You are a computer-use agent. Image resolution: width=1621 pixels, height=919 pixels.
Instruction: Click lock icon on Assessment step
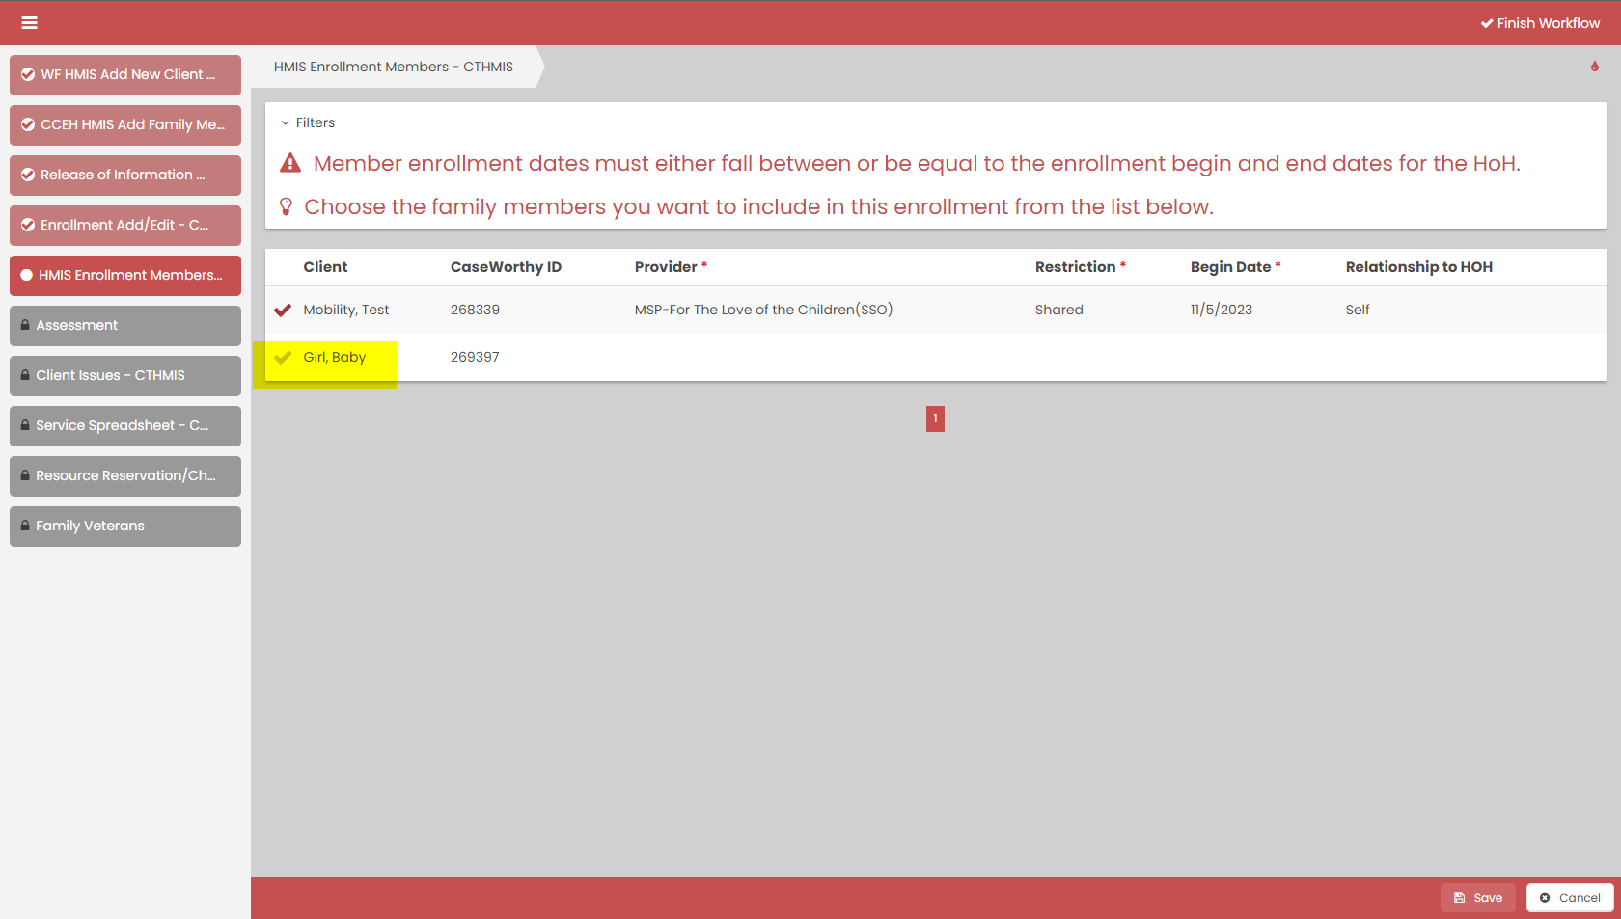pos(25,326)
